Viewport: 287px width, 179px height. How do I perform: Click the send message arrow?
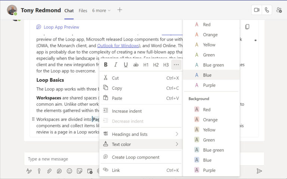pyautogui.click(x=259, y=171)
